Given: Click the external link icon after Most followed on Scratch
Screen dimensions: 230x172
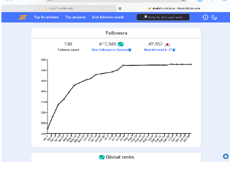Looking at the screenshot, I should point(130,50).
